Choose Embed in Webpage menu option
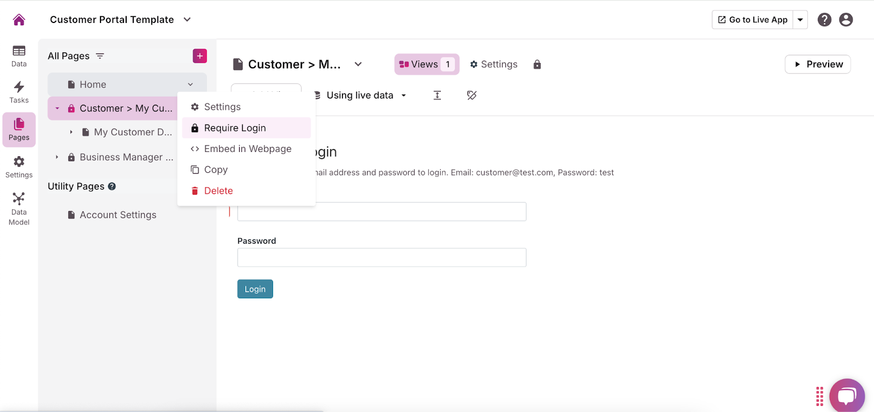This screenshot has width=874, height=412. tap(247, 149)
